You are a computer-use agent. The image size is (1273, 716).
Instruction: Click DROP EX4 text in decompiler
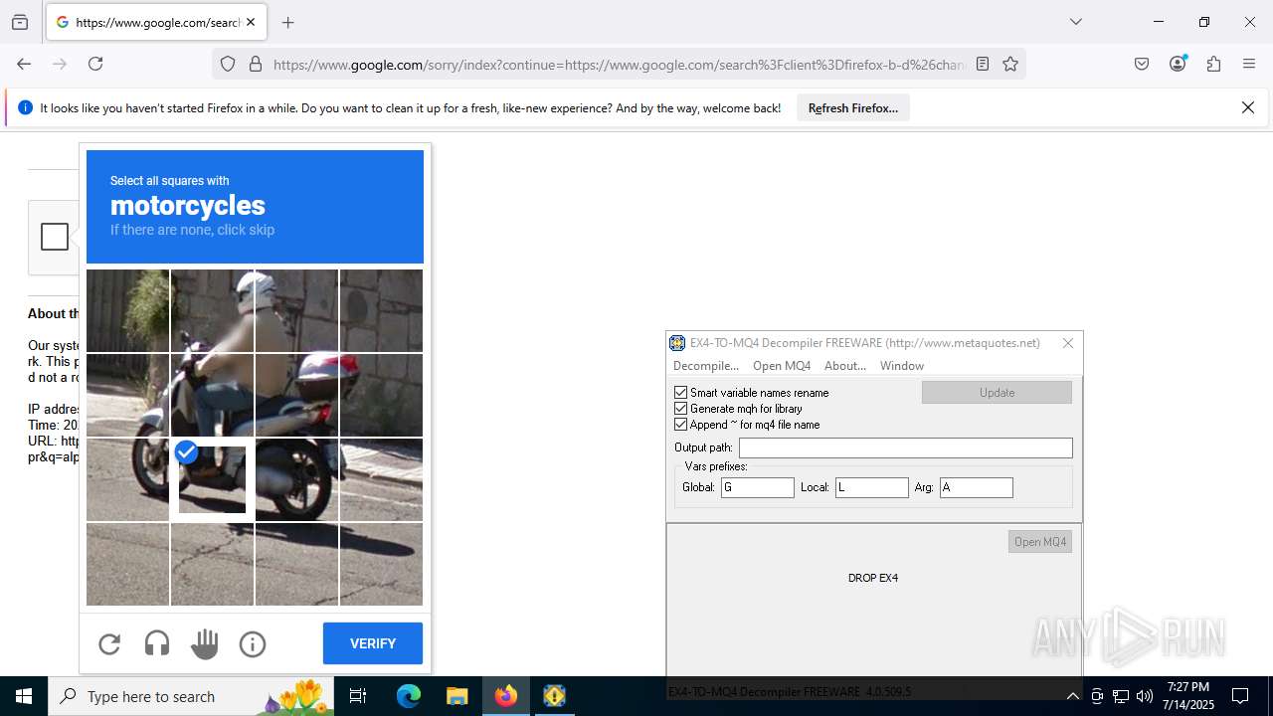[873, 578]
